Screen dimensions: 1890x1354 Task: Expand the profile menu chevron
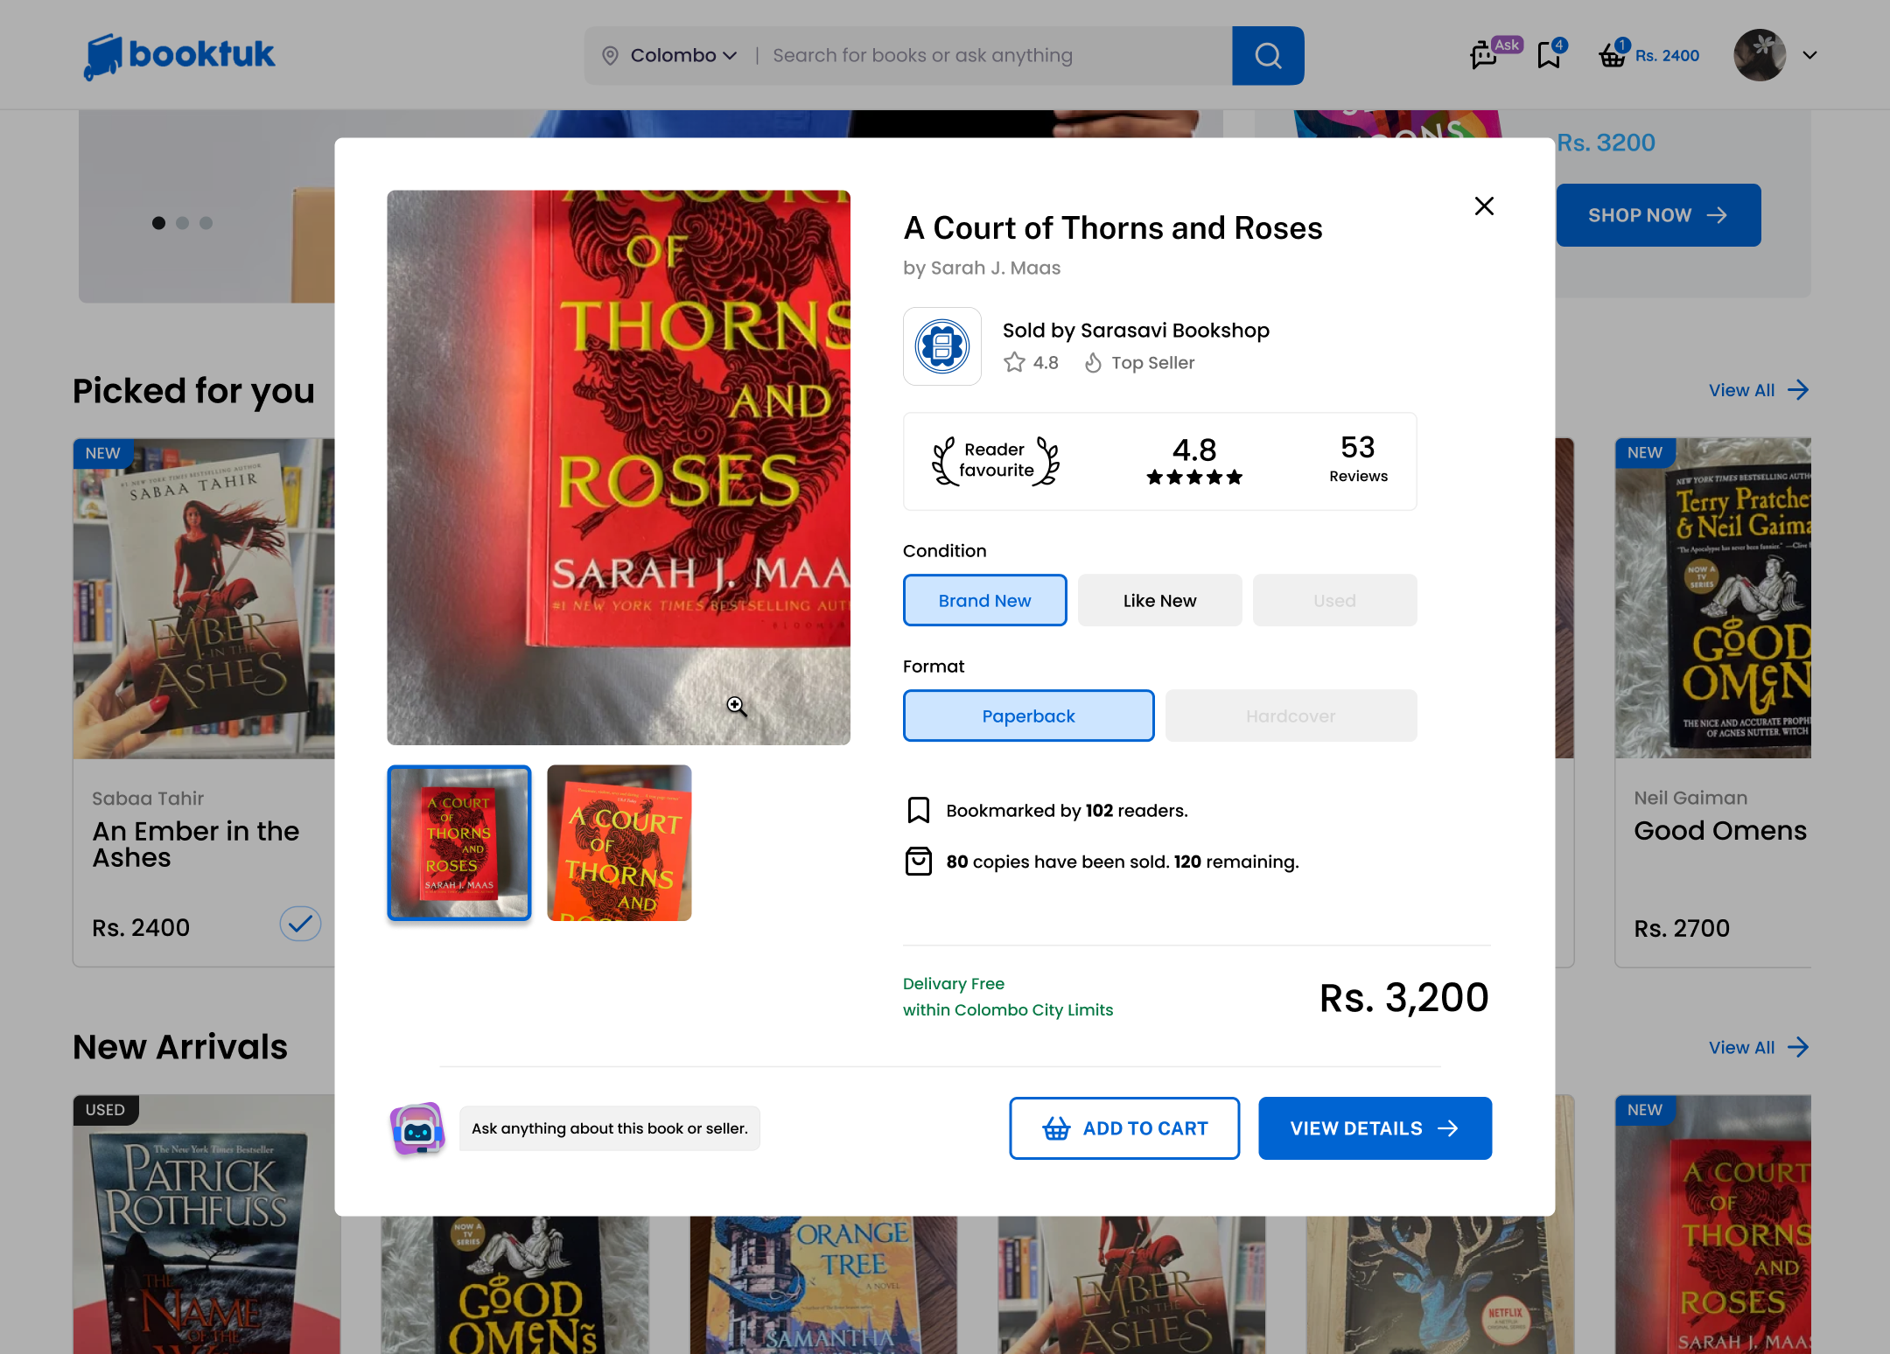pyautogui.click(x=1810, y=55)
